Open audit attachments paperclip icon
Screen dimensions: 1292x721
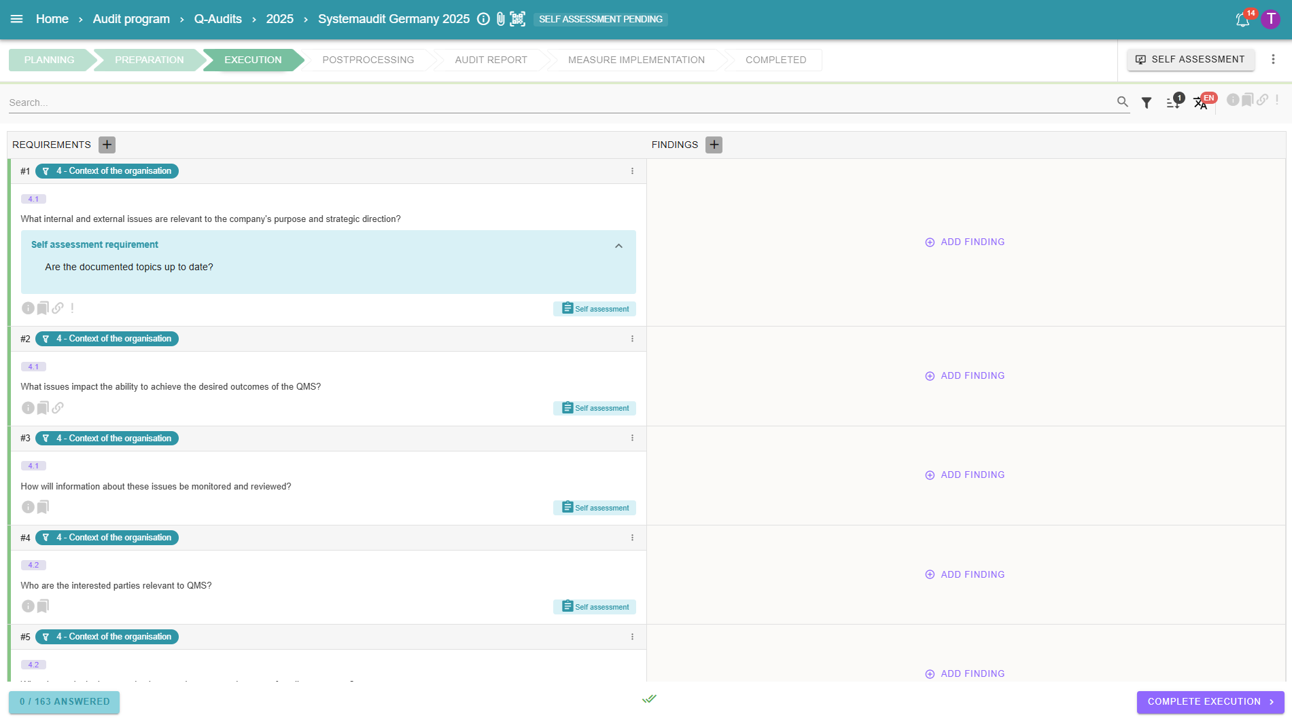(x=501, y=19)
